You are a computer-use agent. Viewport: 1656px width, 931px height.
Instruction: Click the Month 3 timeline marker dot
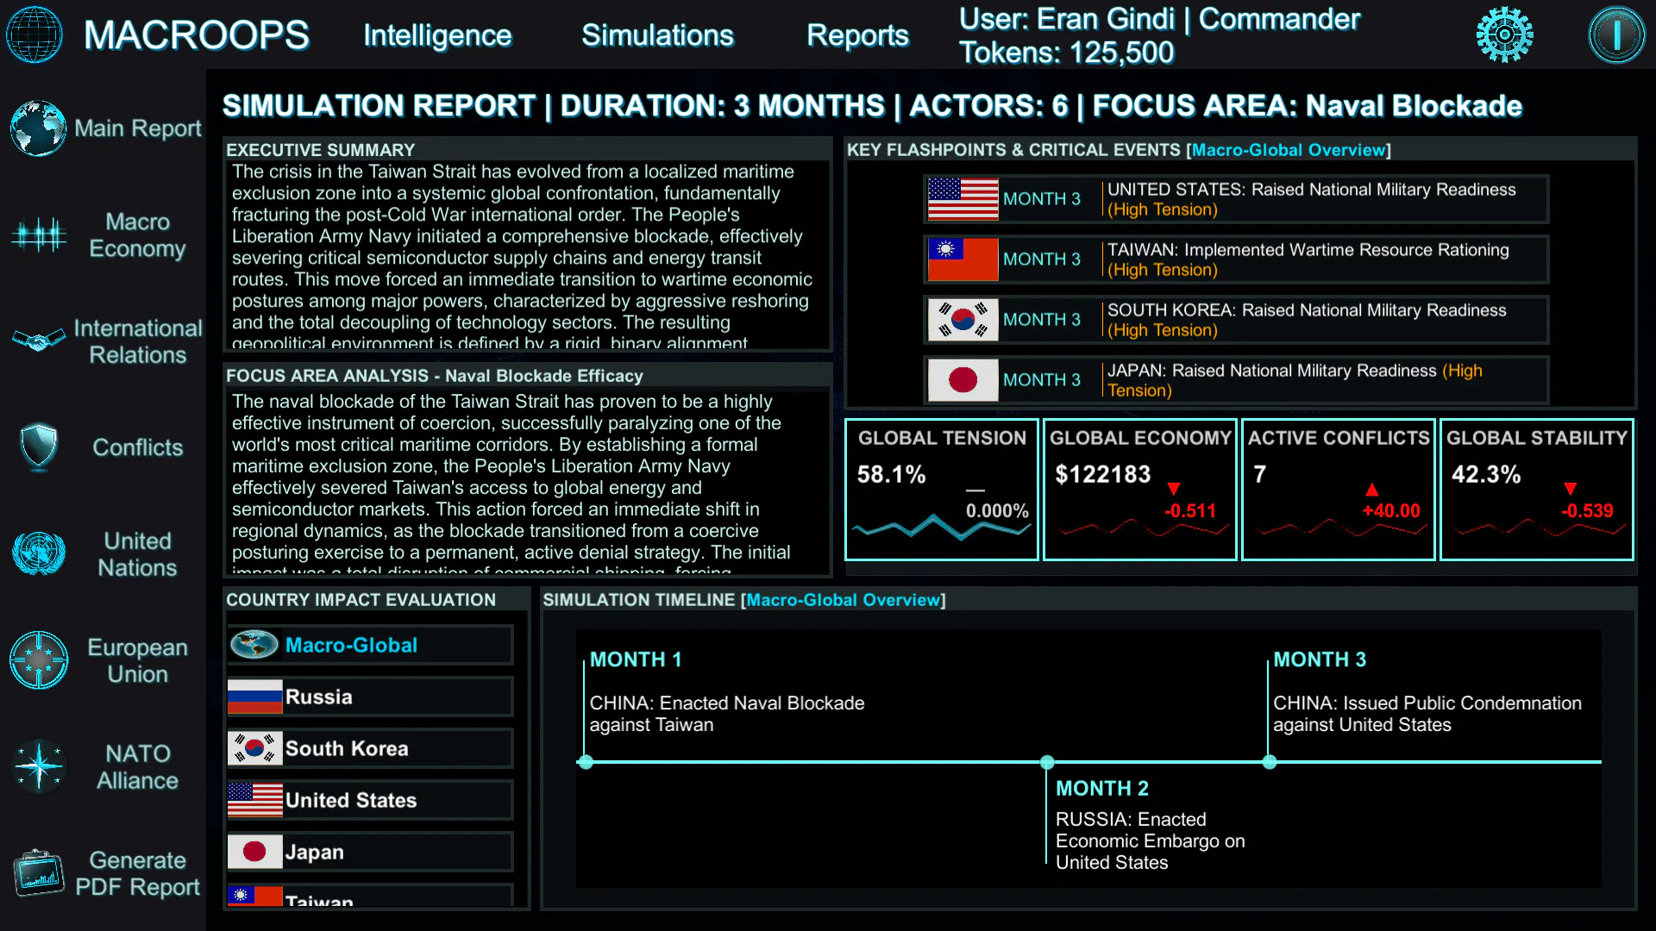click(x=1270, y=762)
